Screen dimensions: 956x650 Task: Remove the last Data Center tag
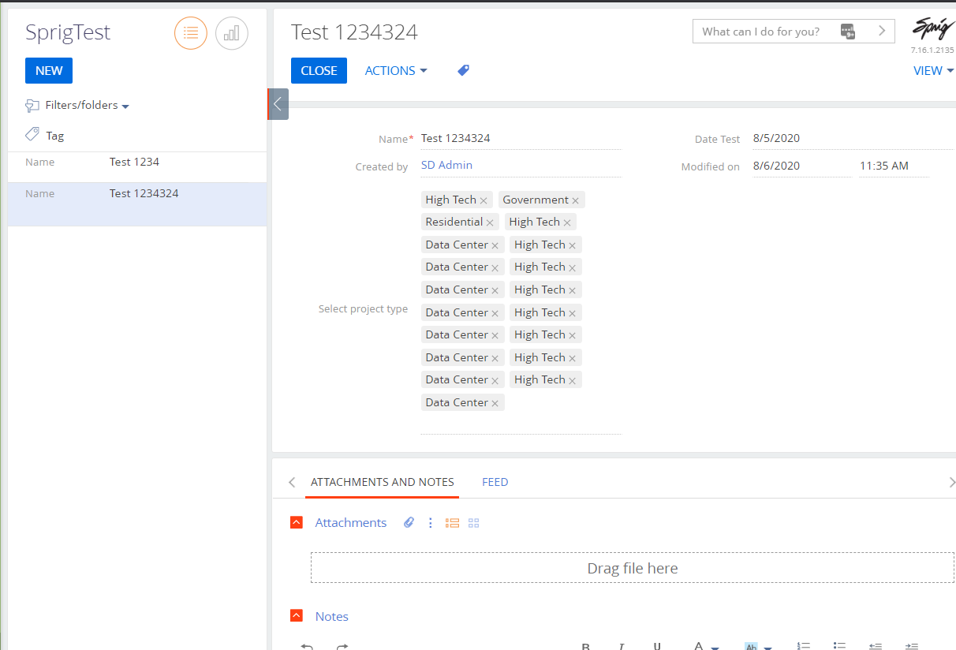click(495, 403)
